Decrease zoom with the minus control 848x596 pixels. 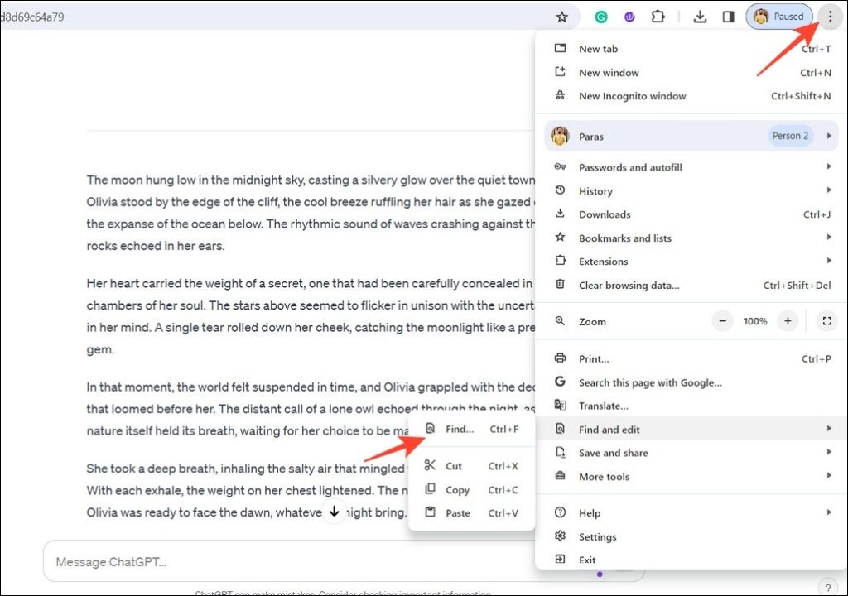(721, 321)
